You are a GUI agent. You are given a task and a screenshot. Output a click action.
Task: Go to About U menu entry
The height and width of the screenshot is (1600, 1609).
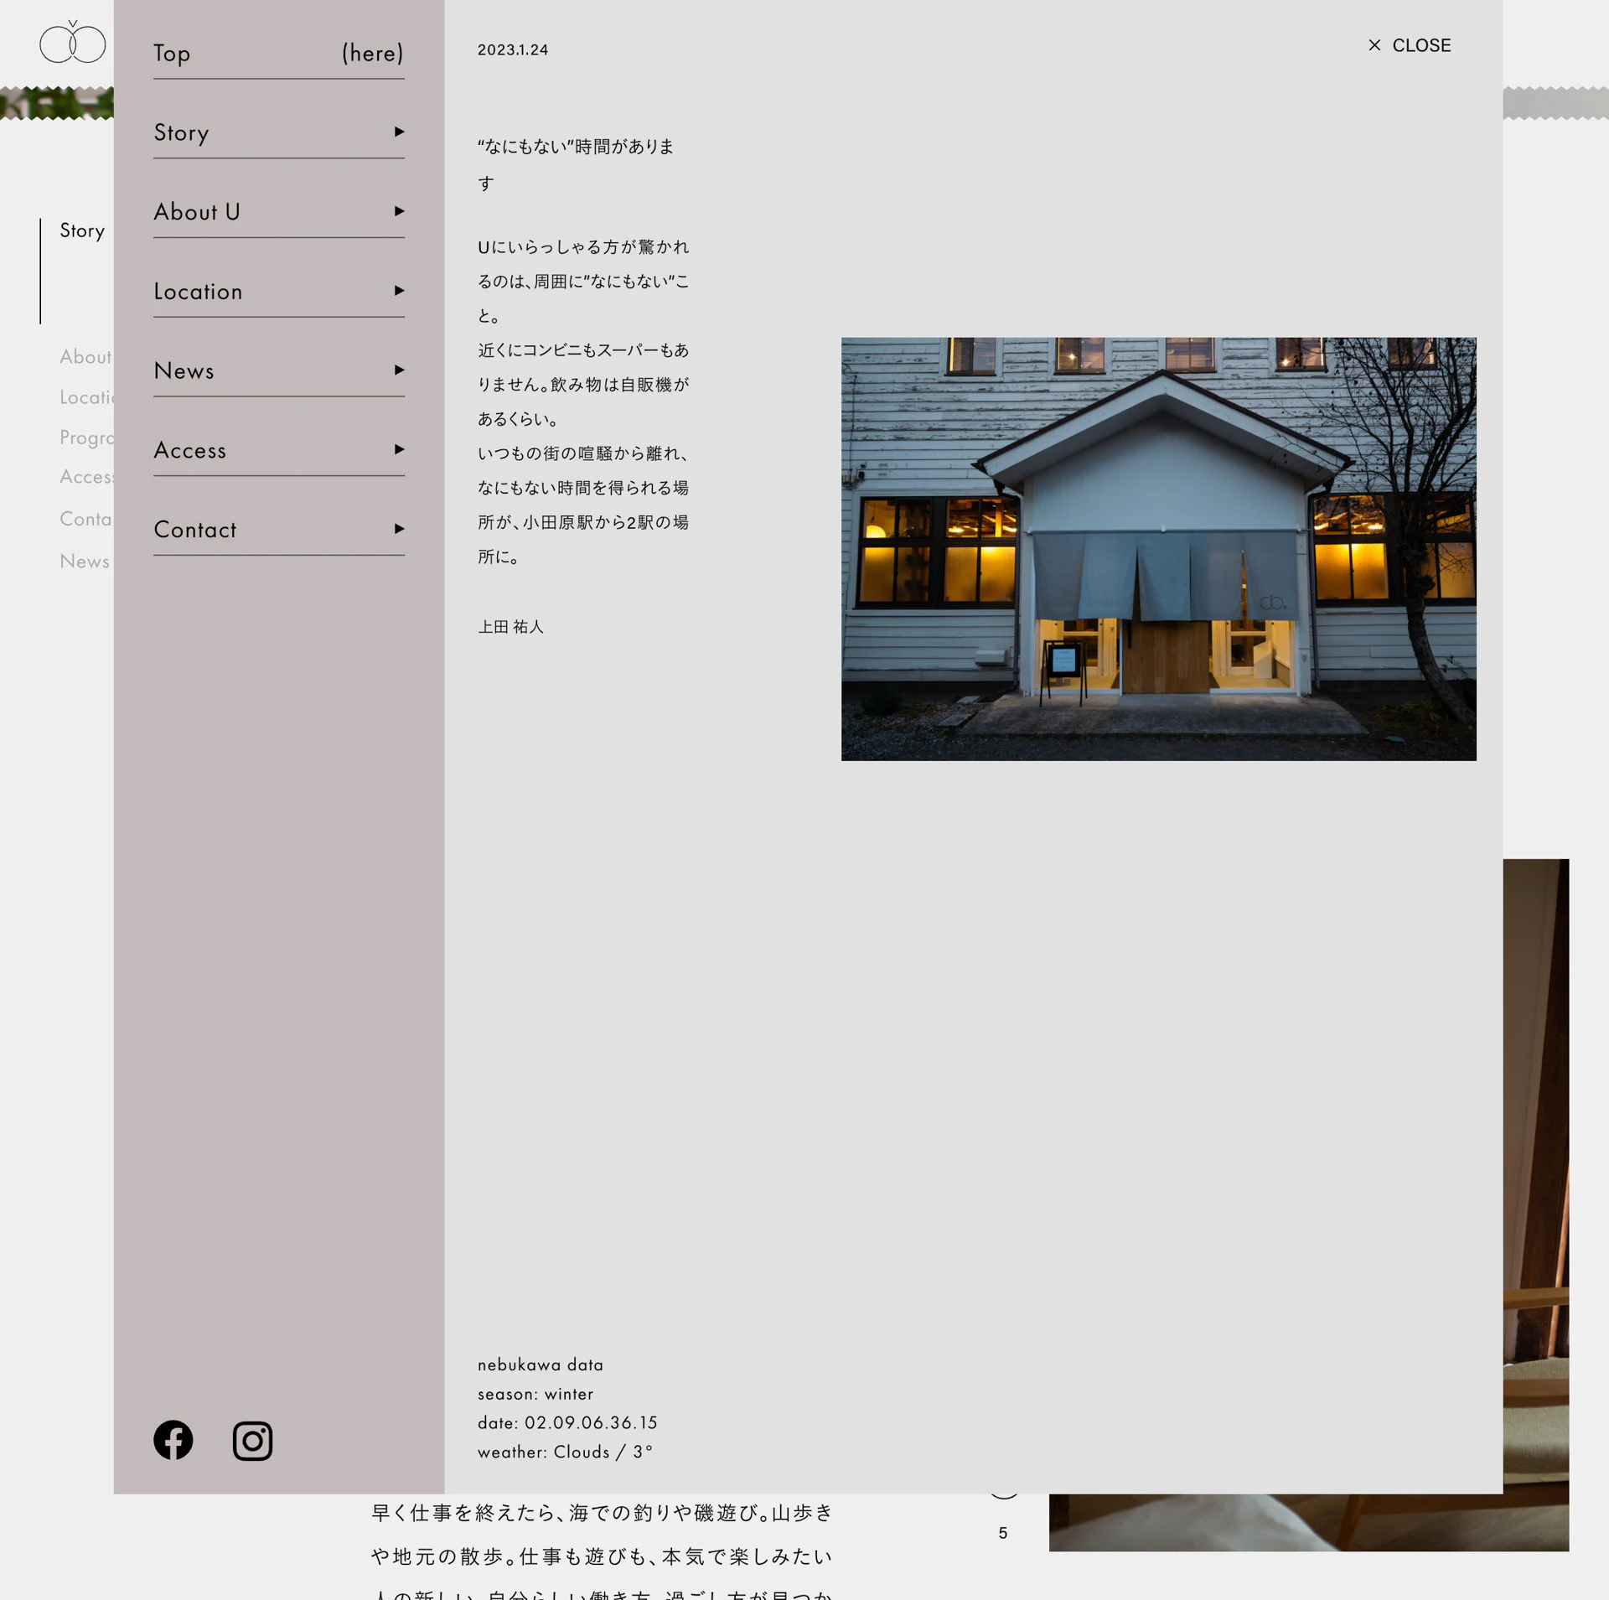(197, 212)
